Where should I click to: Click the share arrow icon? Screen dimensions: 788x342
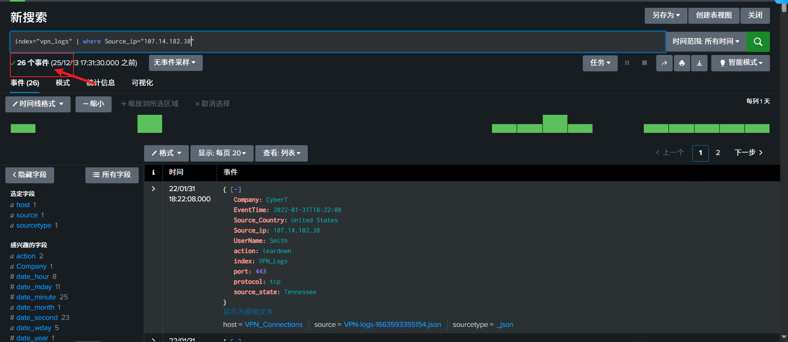(x=664, y=63)
